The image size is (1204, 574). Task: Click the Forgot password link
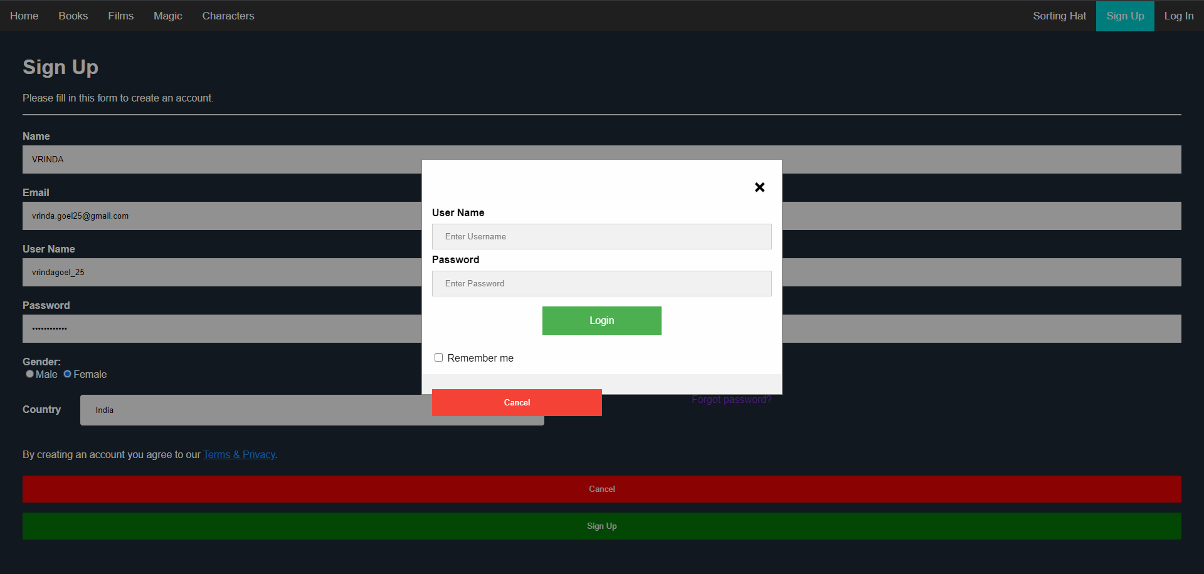[x=731, y=399]
